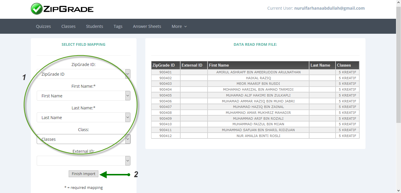Select the cell with ID 900410
Screen dimensions: 401x193
(x=166, y=124)
